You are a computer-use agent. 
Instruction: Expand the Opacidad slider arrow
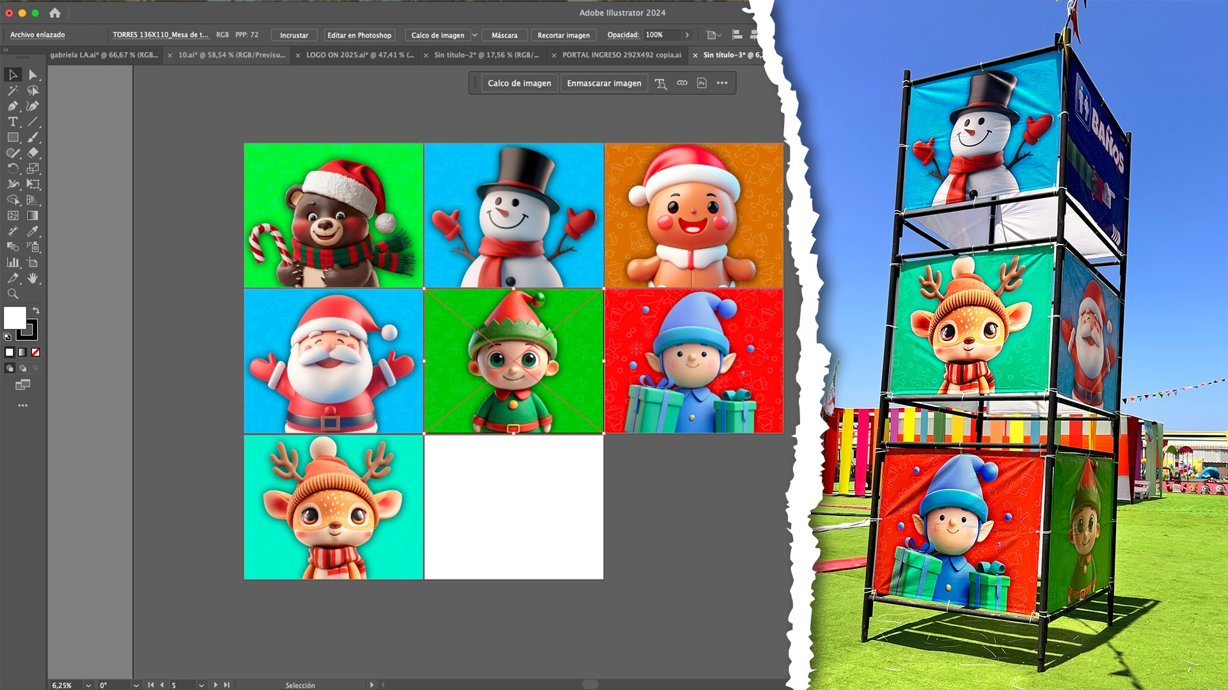click(x=687, y=35)
